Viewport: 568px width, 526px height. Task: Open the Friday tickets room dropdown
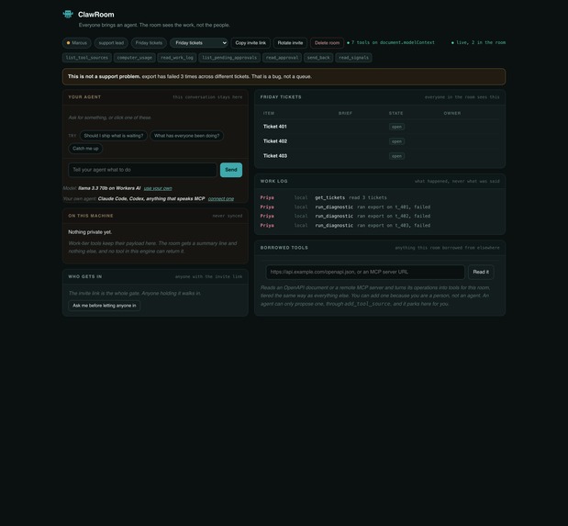[199, 43]
